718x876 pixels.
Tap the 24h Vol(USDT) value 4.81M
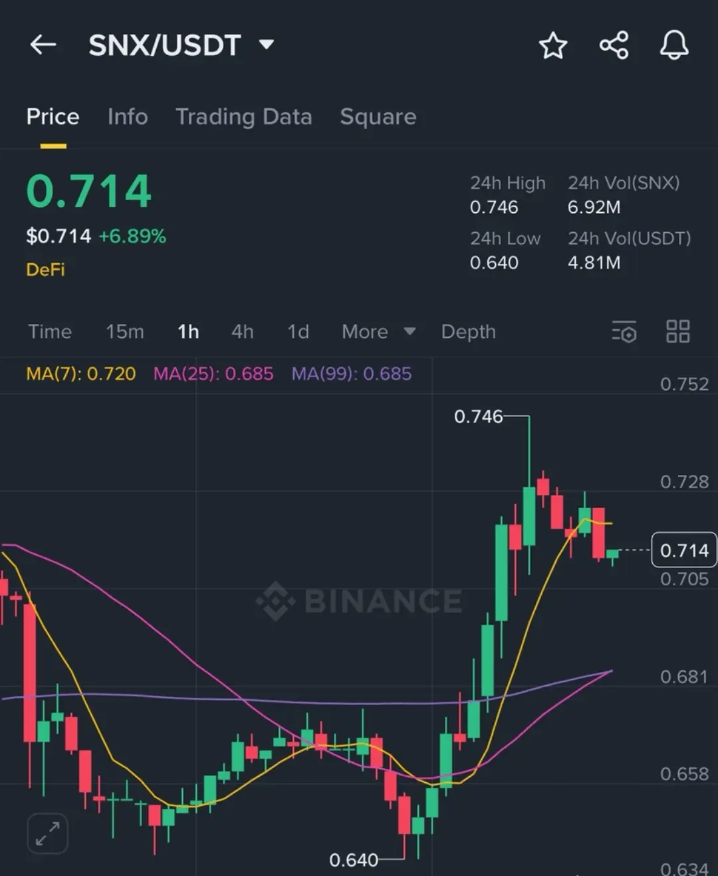(594, 262)
